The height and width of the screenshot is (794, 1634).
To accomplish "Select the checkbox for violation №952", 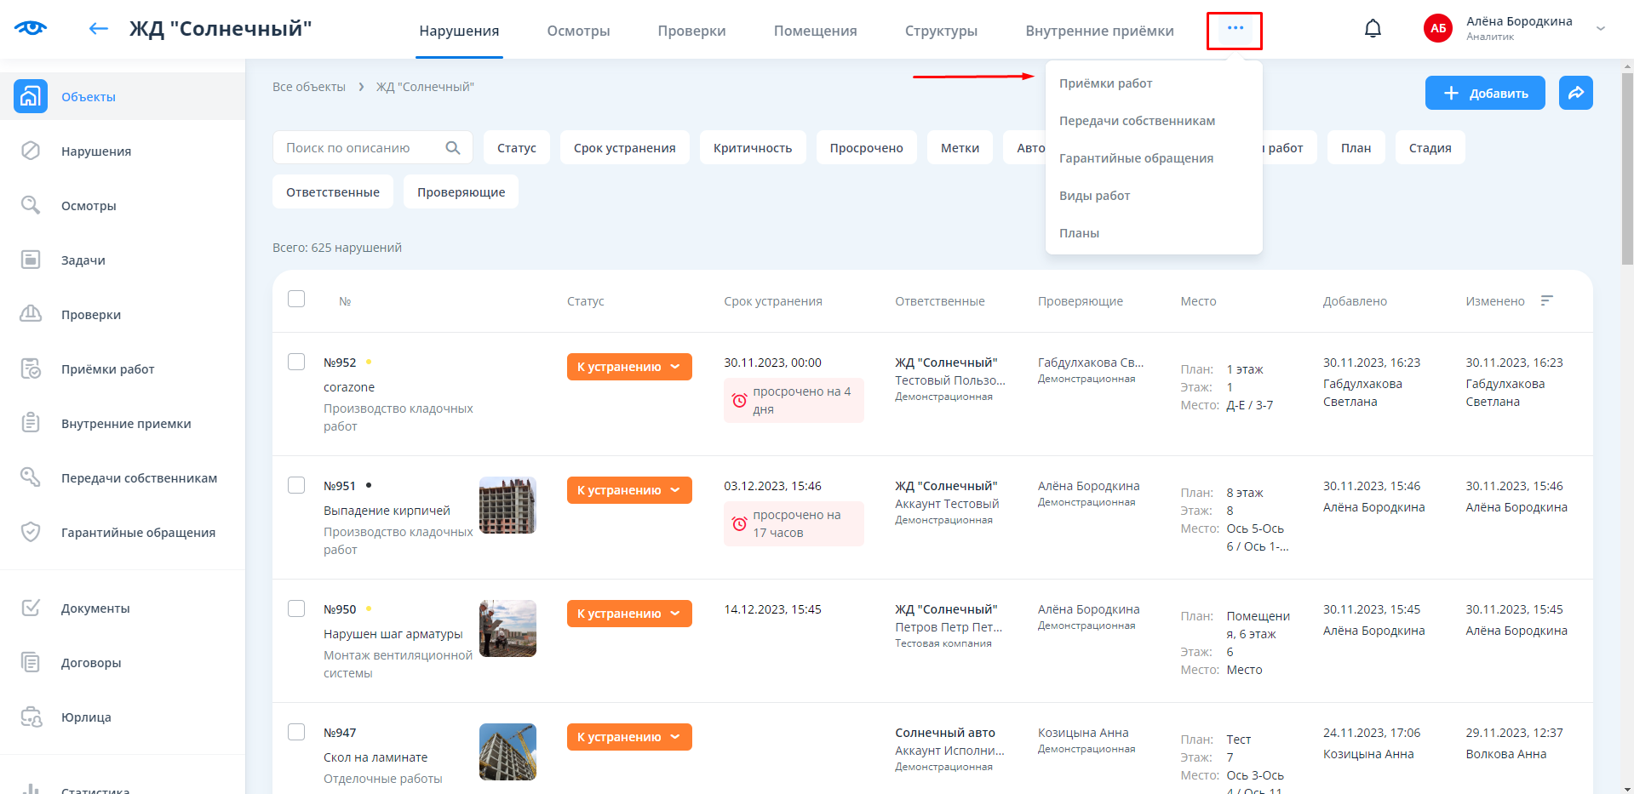I will pyautogui.click(x=296, y=362).
